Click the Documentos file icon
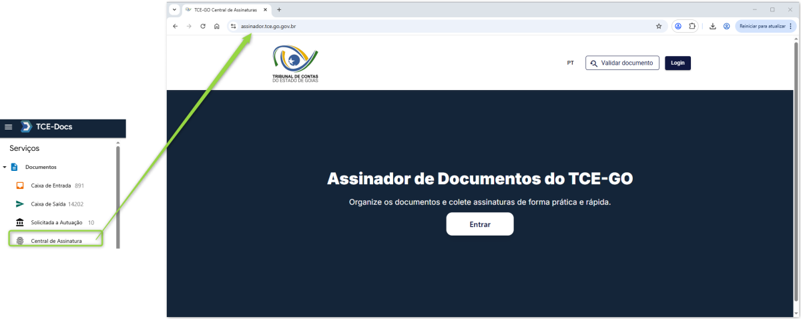Viewport: 801px width, 319px height. click(x=14, y=167)
